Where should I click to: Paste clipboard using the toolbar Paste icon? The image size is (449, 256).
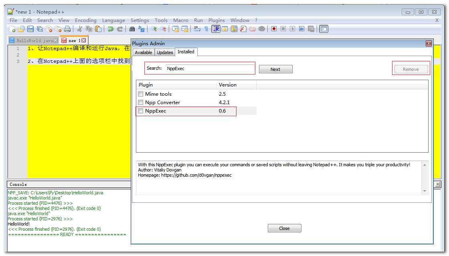pyautogui.click(x=98, y=29)
